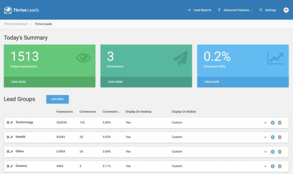
Task: Open settings gear for Generic lead group
Action: click(x=273, y=166)
